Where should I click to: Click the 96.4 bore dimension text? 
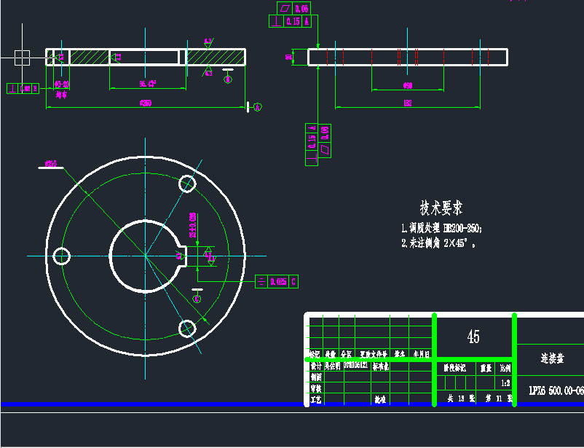click(148, 84)
